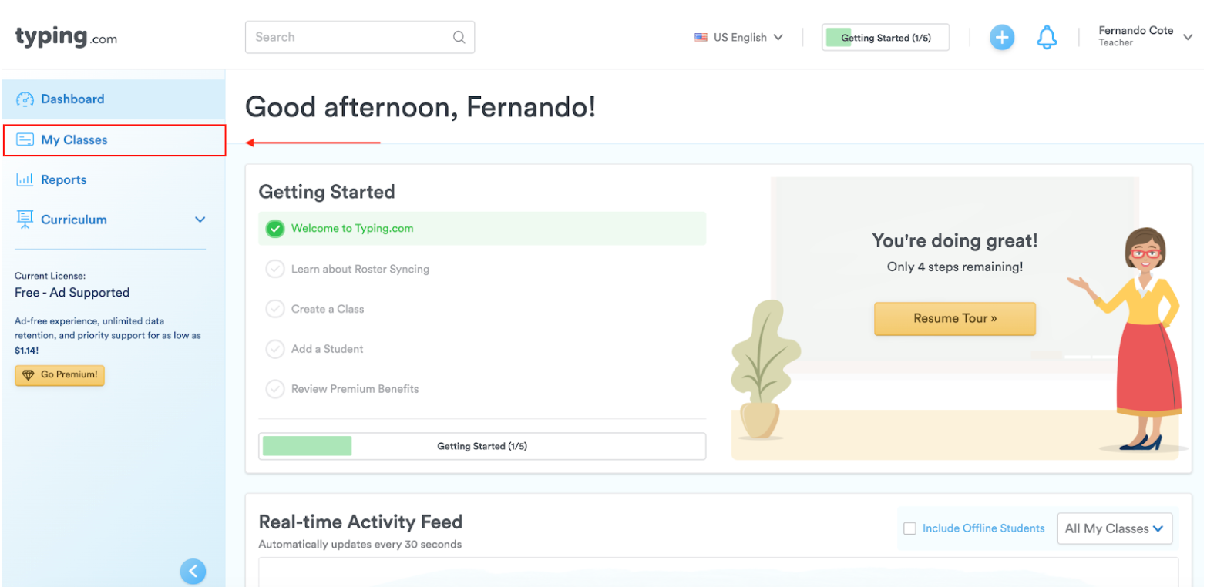Click the Dashboard sidebar icon

[x=25, y=99]
